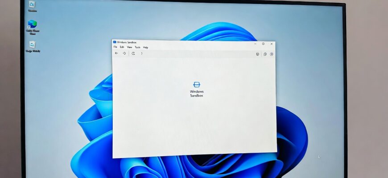Viewport: 388px width, 178px height.
Task: Maximize the Windows Sandbox window
Action: click(263, 44)
